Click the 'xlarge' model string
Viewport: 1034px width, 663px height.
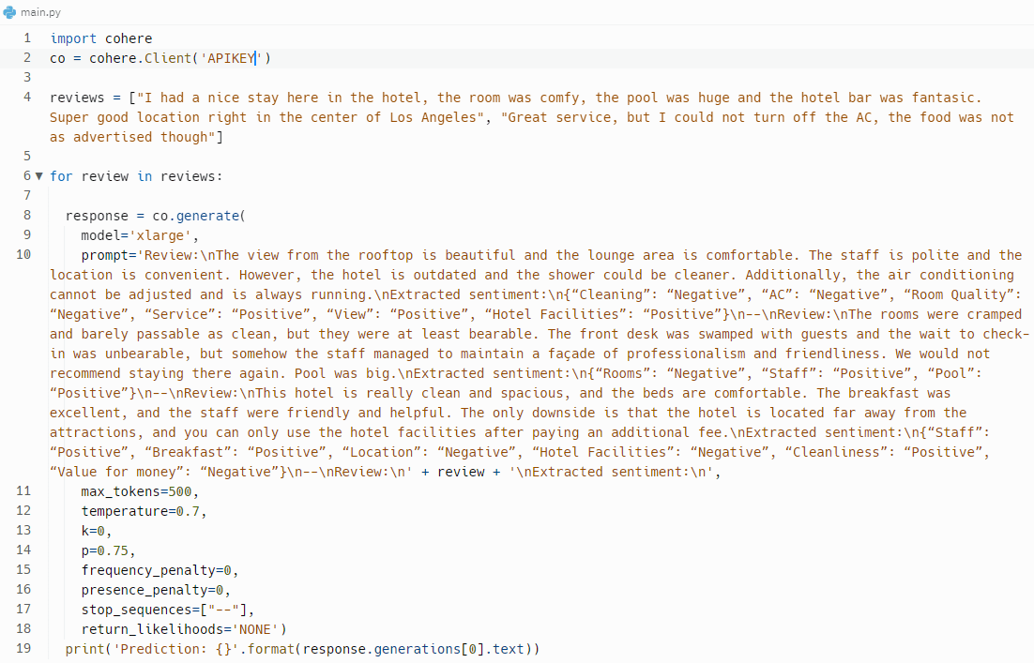click(x=160, y=235)
